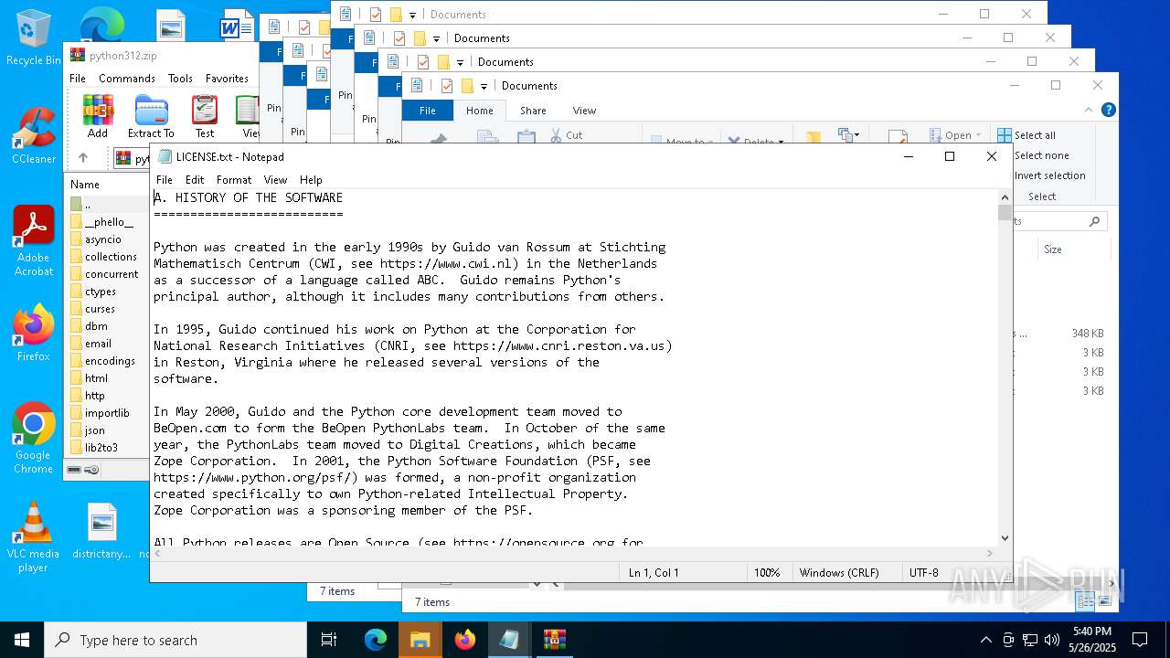Viewport: 1170px width, 658px height.
Task: Click the Start button
Action: (x=22, y=640)
